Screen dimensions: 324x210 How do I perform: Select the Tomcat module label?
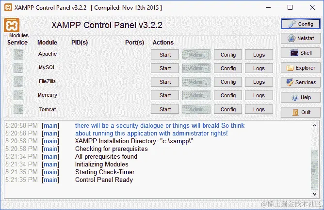click(x=48, y=109)
